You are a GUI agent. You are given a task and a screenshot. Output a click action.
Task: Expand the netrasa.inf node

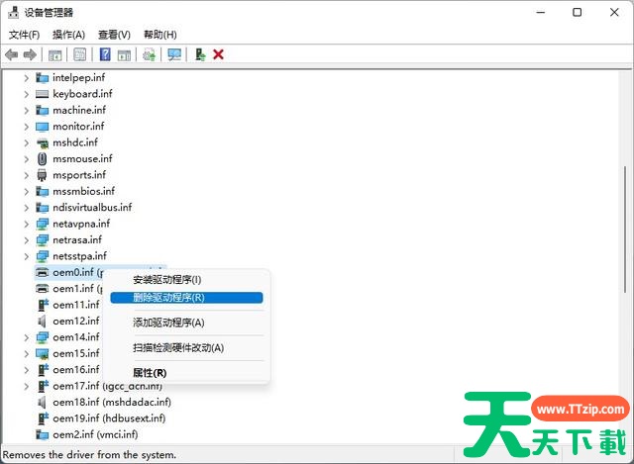pos(27,240)
